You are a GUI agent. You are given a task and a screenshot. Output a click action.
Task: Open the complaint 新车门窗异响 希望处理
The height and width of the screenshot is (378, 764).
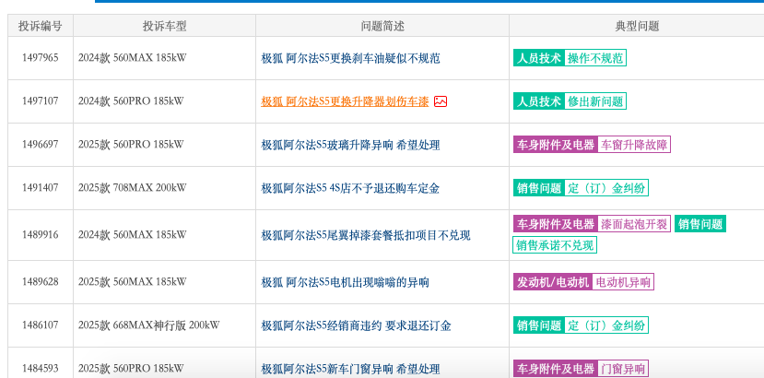pyautogui.click(x=350, y=368)
